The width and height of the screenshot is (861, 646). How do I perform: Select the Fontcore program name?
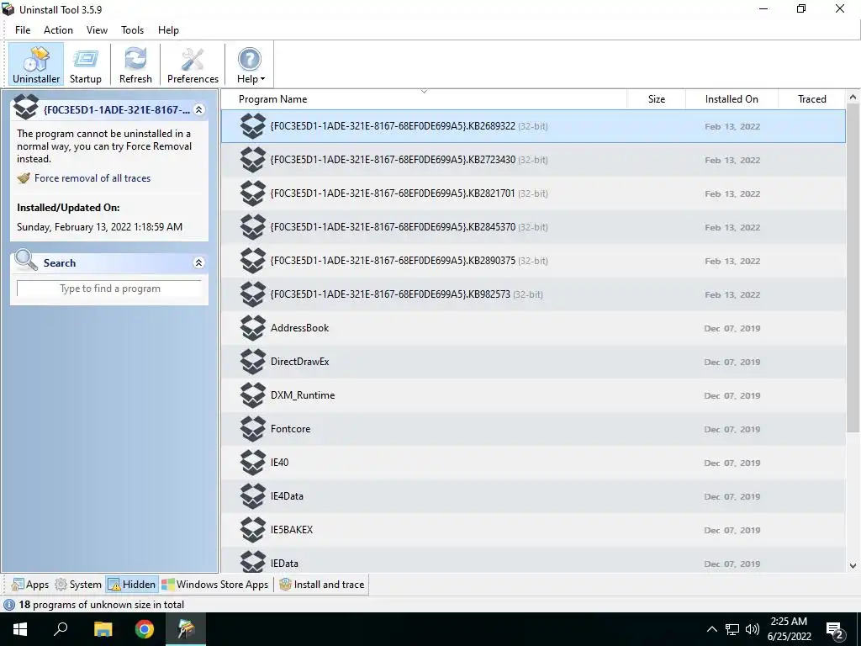[290, 429]
